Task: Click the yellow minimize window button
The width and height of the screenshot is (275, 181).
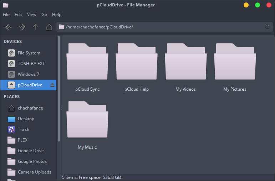Action: pos(246,5)
